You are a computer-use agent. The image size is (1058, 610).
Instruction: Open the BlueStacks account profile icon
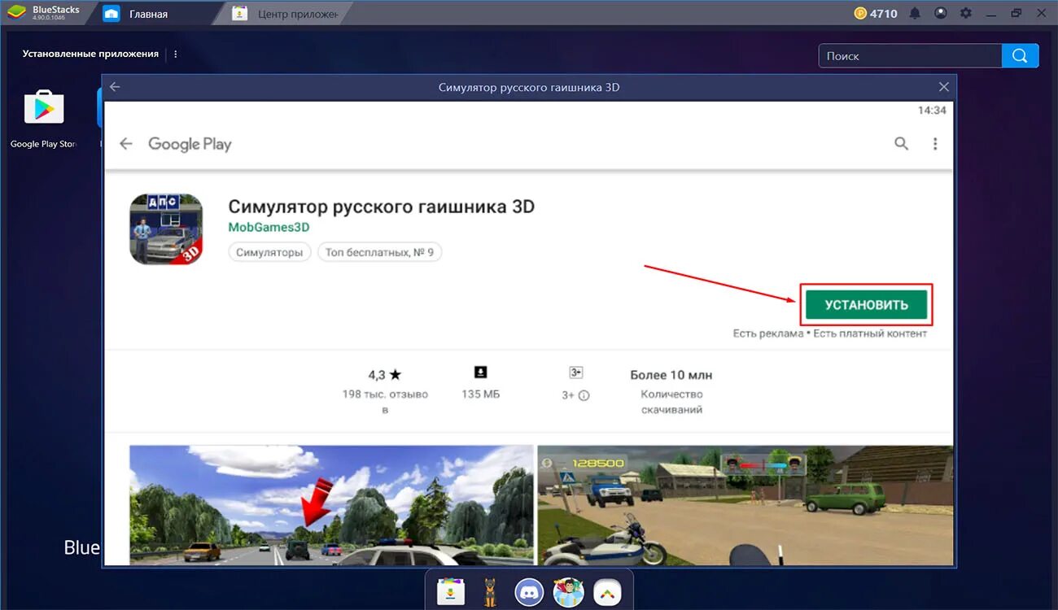tap(941, 13)
